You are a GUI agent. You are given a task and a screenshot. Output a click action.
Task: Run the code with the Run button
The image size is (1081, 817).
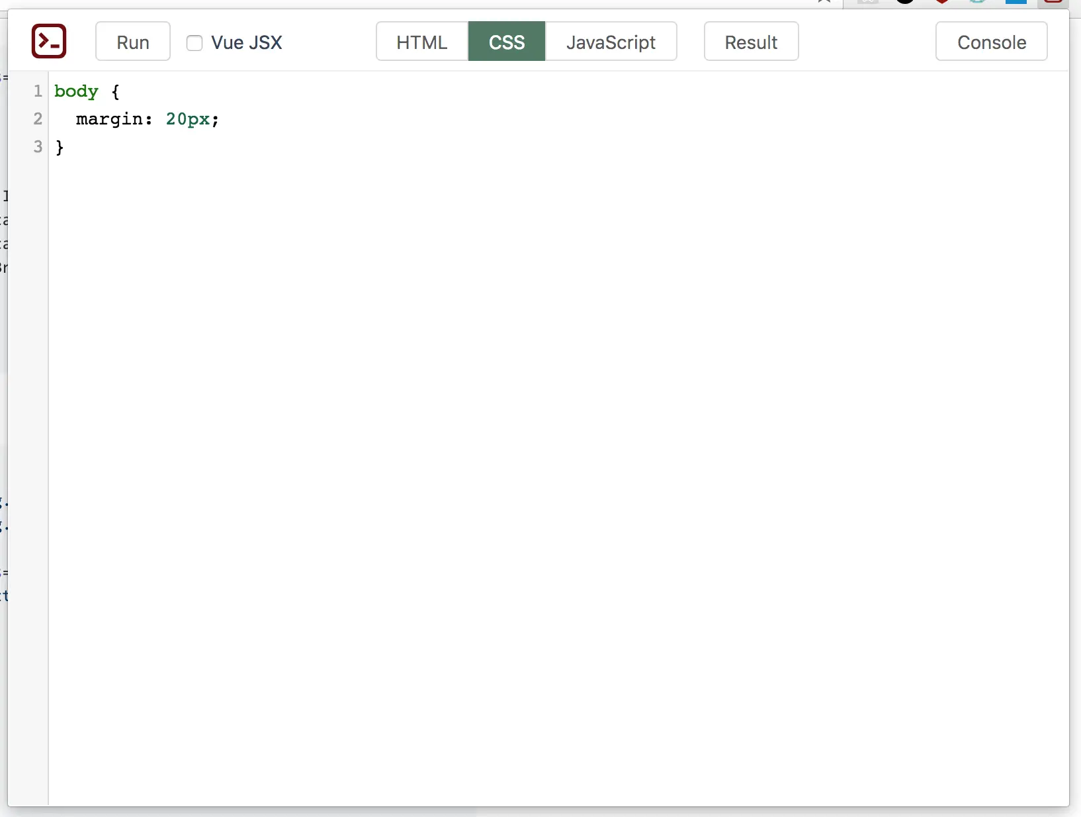[133, 42]
